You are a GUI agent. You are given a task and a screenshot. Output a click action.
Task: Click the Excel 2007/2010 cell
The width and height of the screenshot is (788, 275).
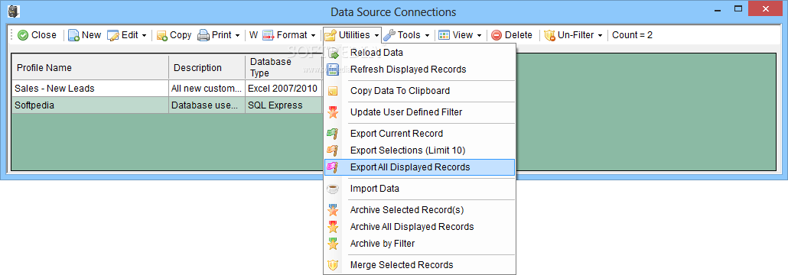(x=283, y=89)
